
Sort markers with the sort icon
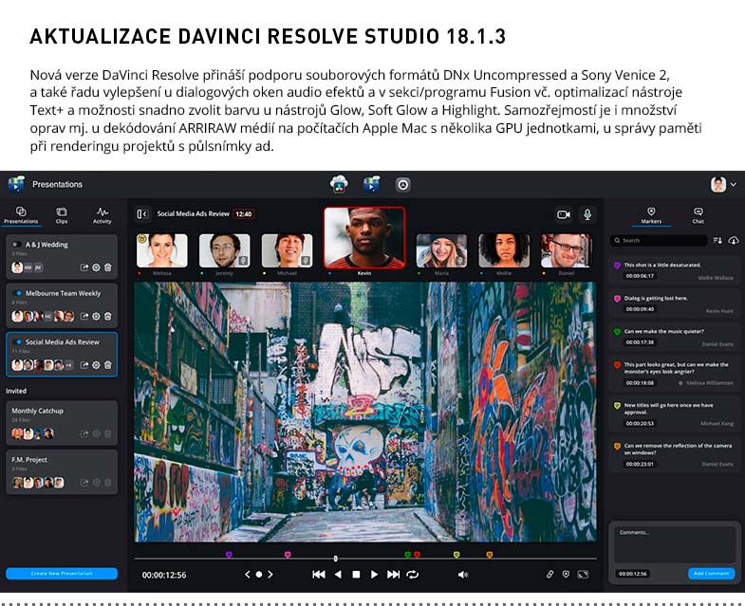pos(717,241)
